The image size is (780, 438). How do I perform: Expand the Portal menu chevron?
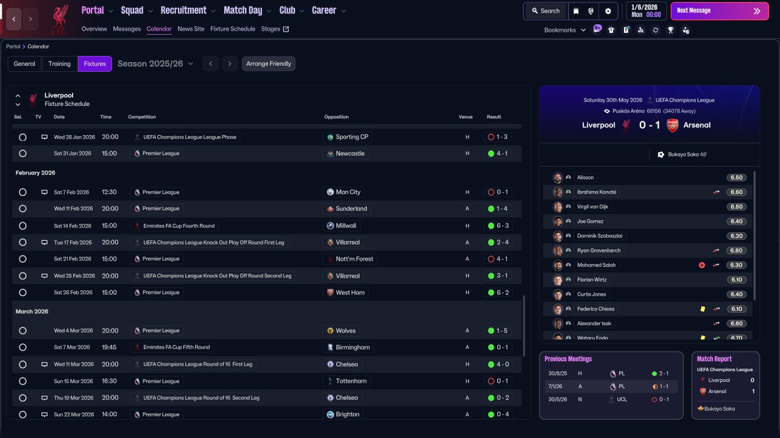click(110, 11)
